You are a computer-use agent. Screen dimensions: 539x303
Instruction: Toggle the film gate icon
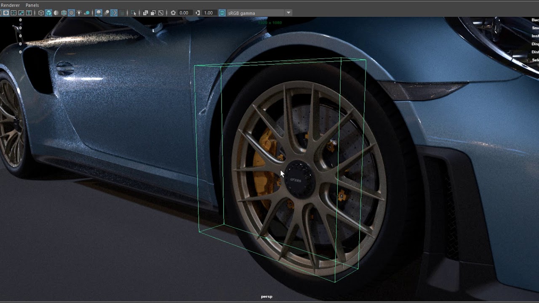pyautogui.click(x=6, y=13)
